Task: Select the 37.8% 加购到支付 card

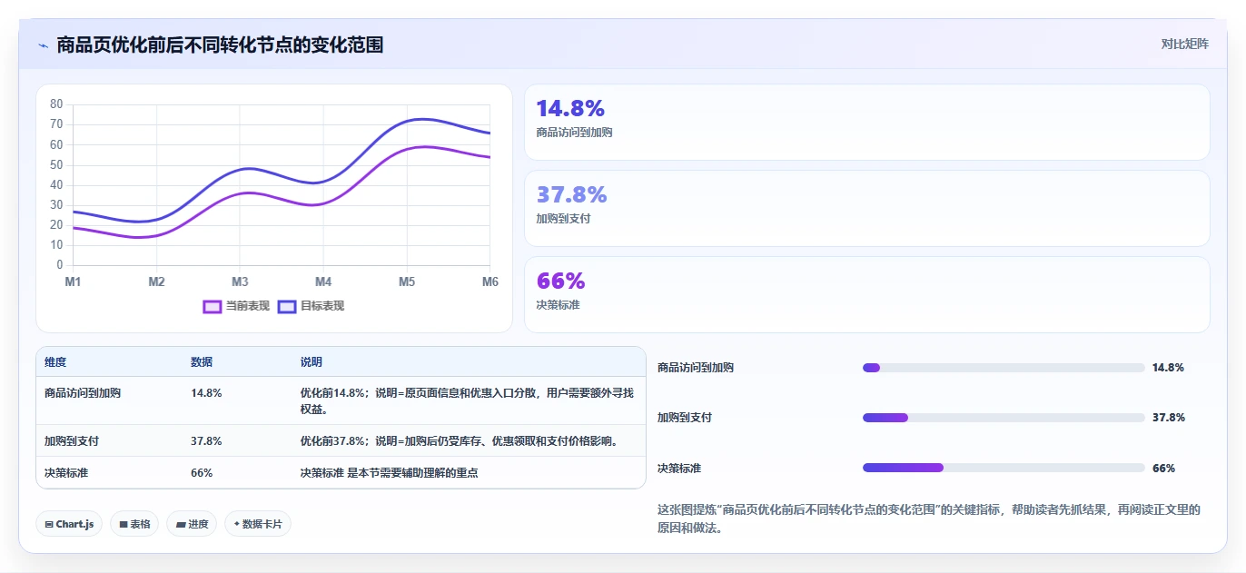Action: tap(867, 208)
